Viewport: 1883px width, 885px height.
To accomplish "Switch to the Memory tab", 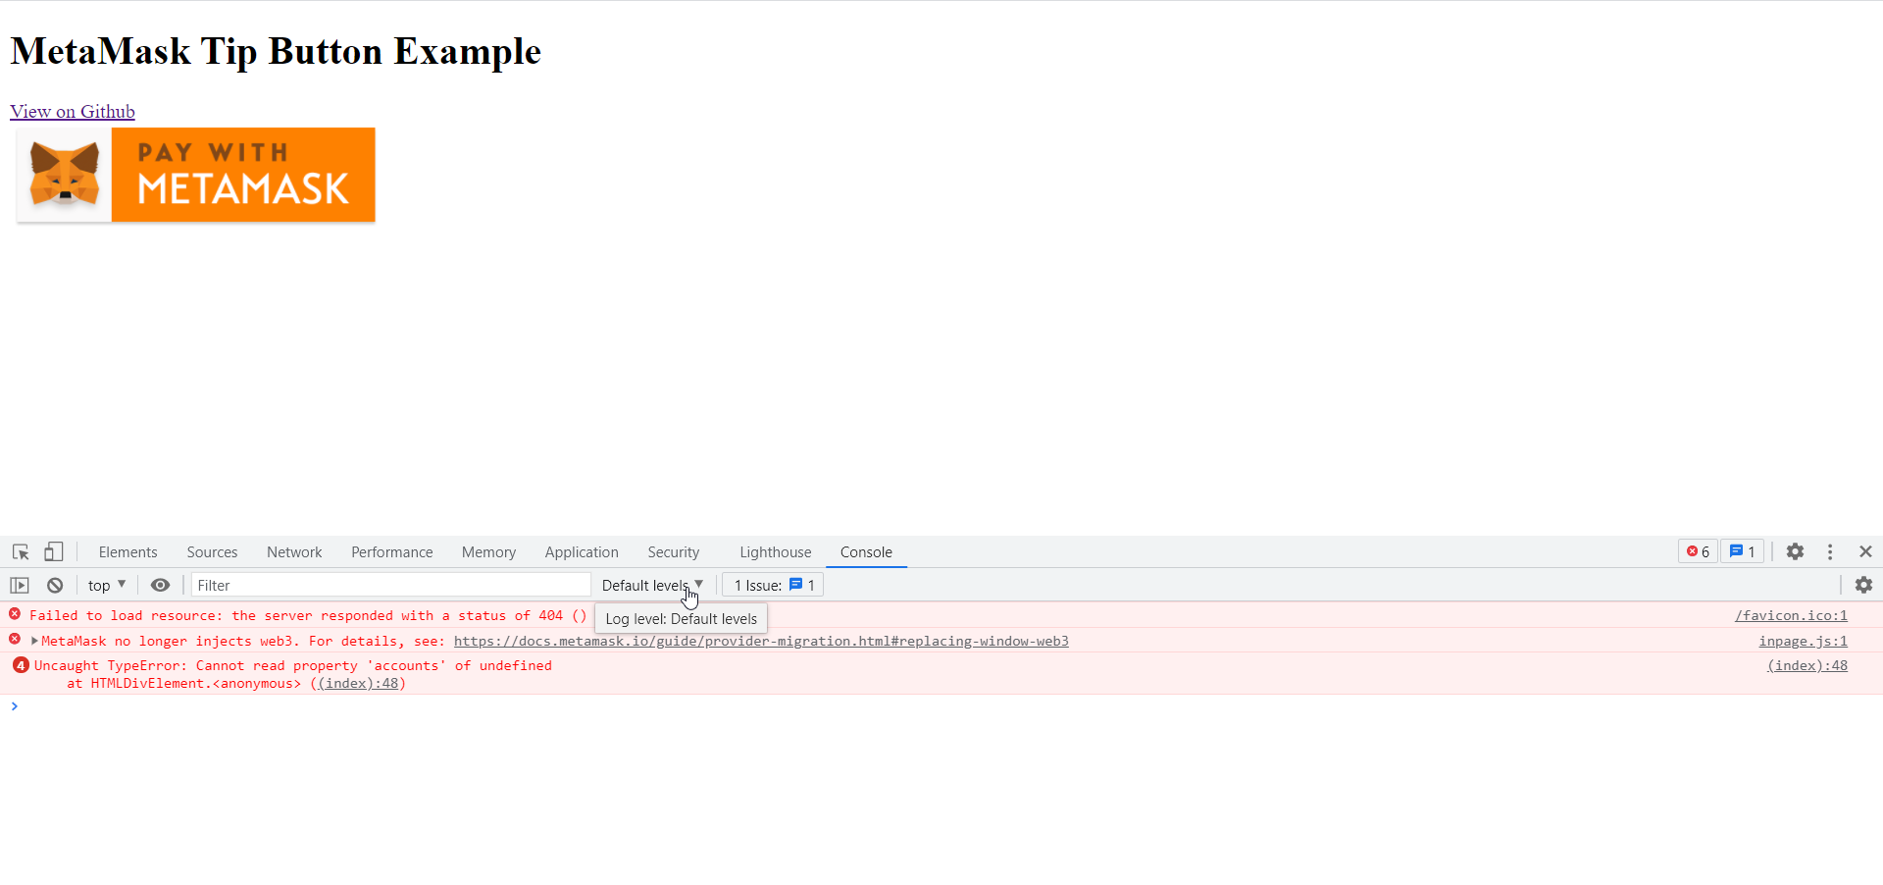I will pos(488,552).
